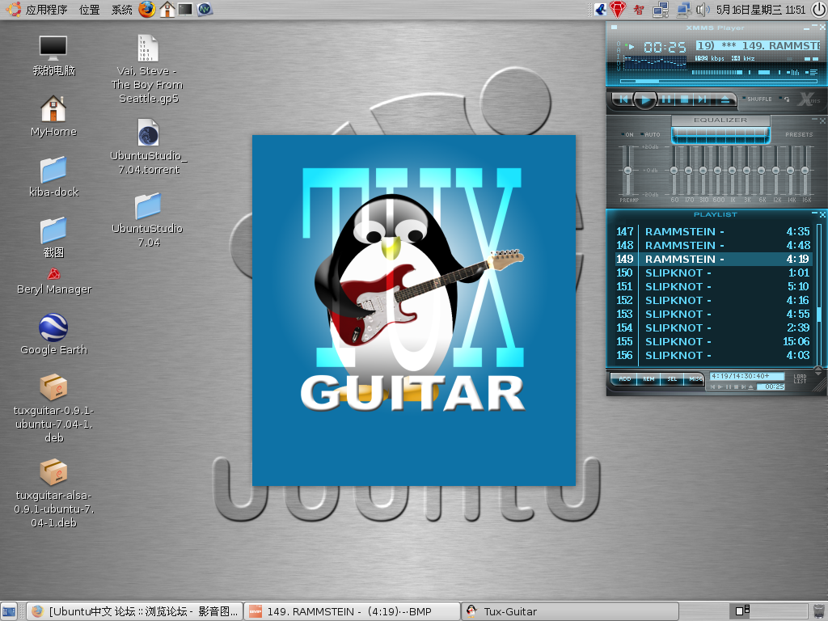Select playlist entry 152 SLIPKNOT
Image resolution: width=828 pixels, height=621 pixels.
click(713, 300)
